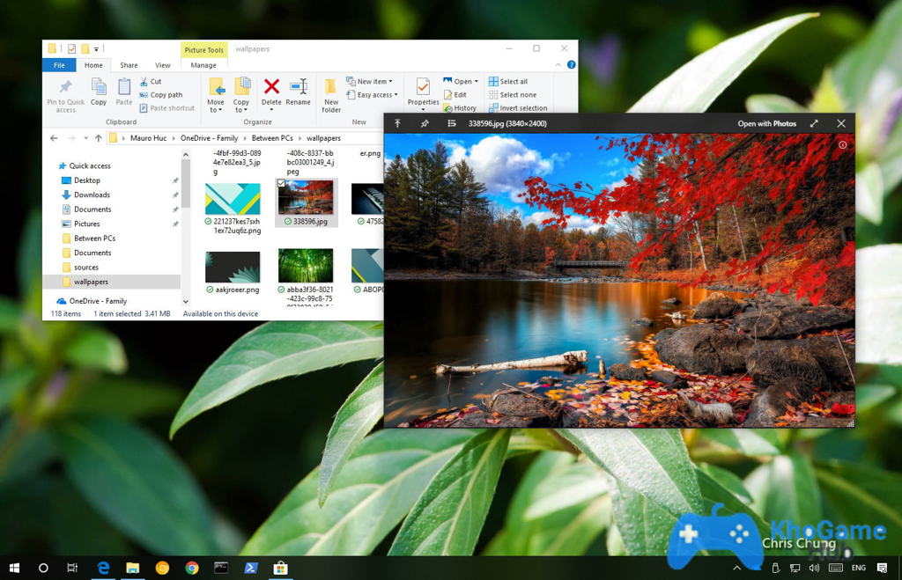Viewport: 902px width, 580px height.
Task: Select the aakjroeer.png thumbnail
Action: (232, 264)
